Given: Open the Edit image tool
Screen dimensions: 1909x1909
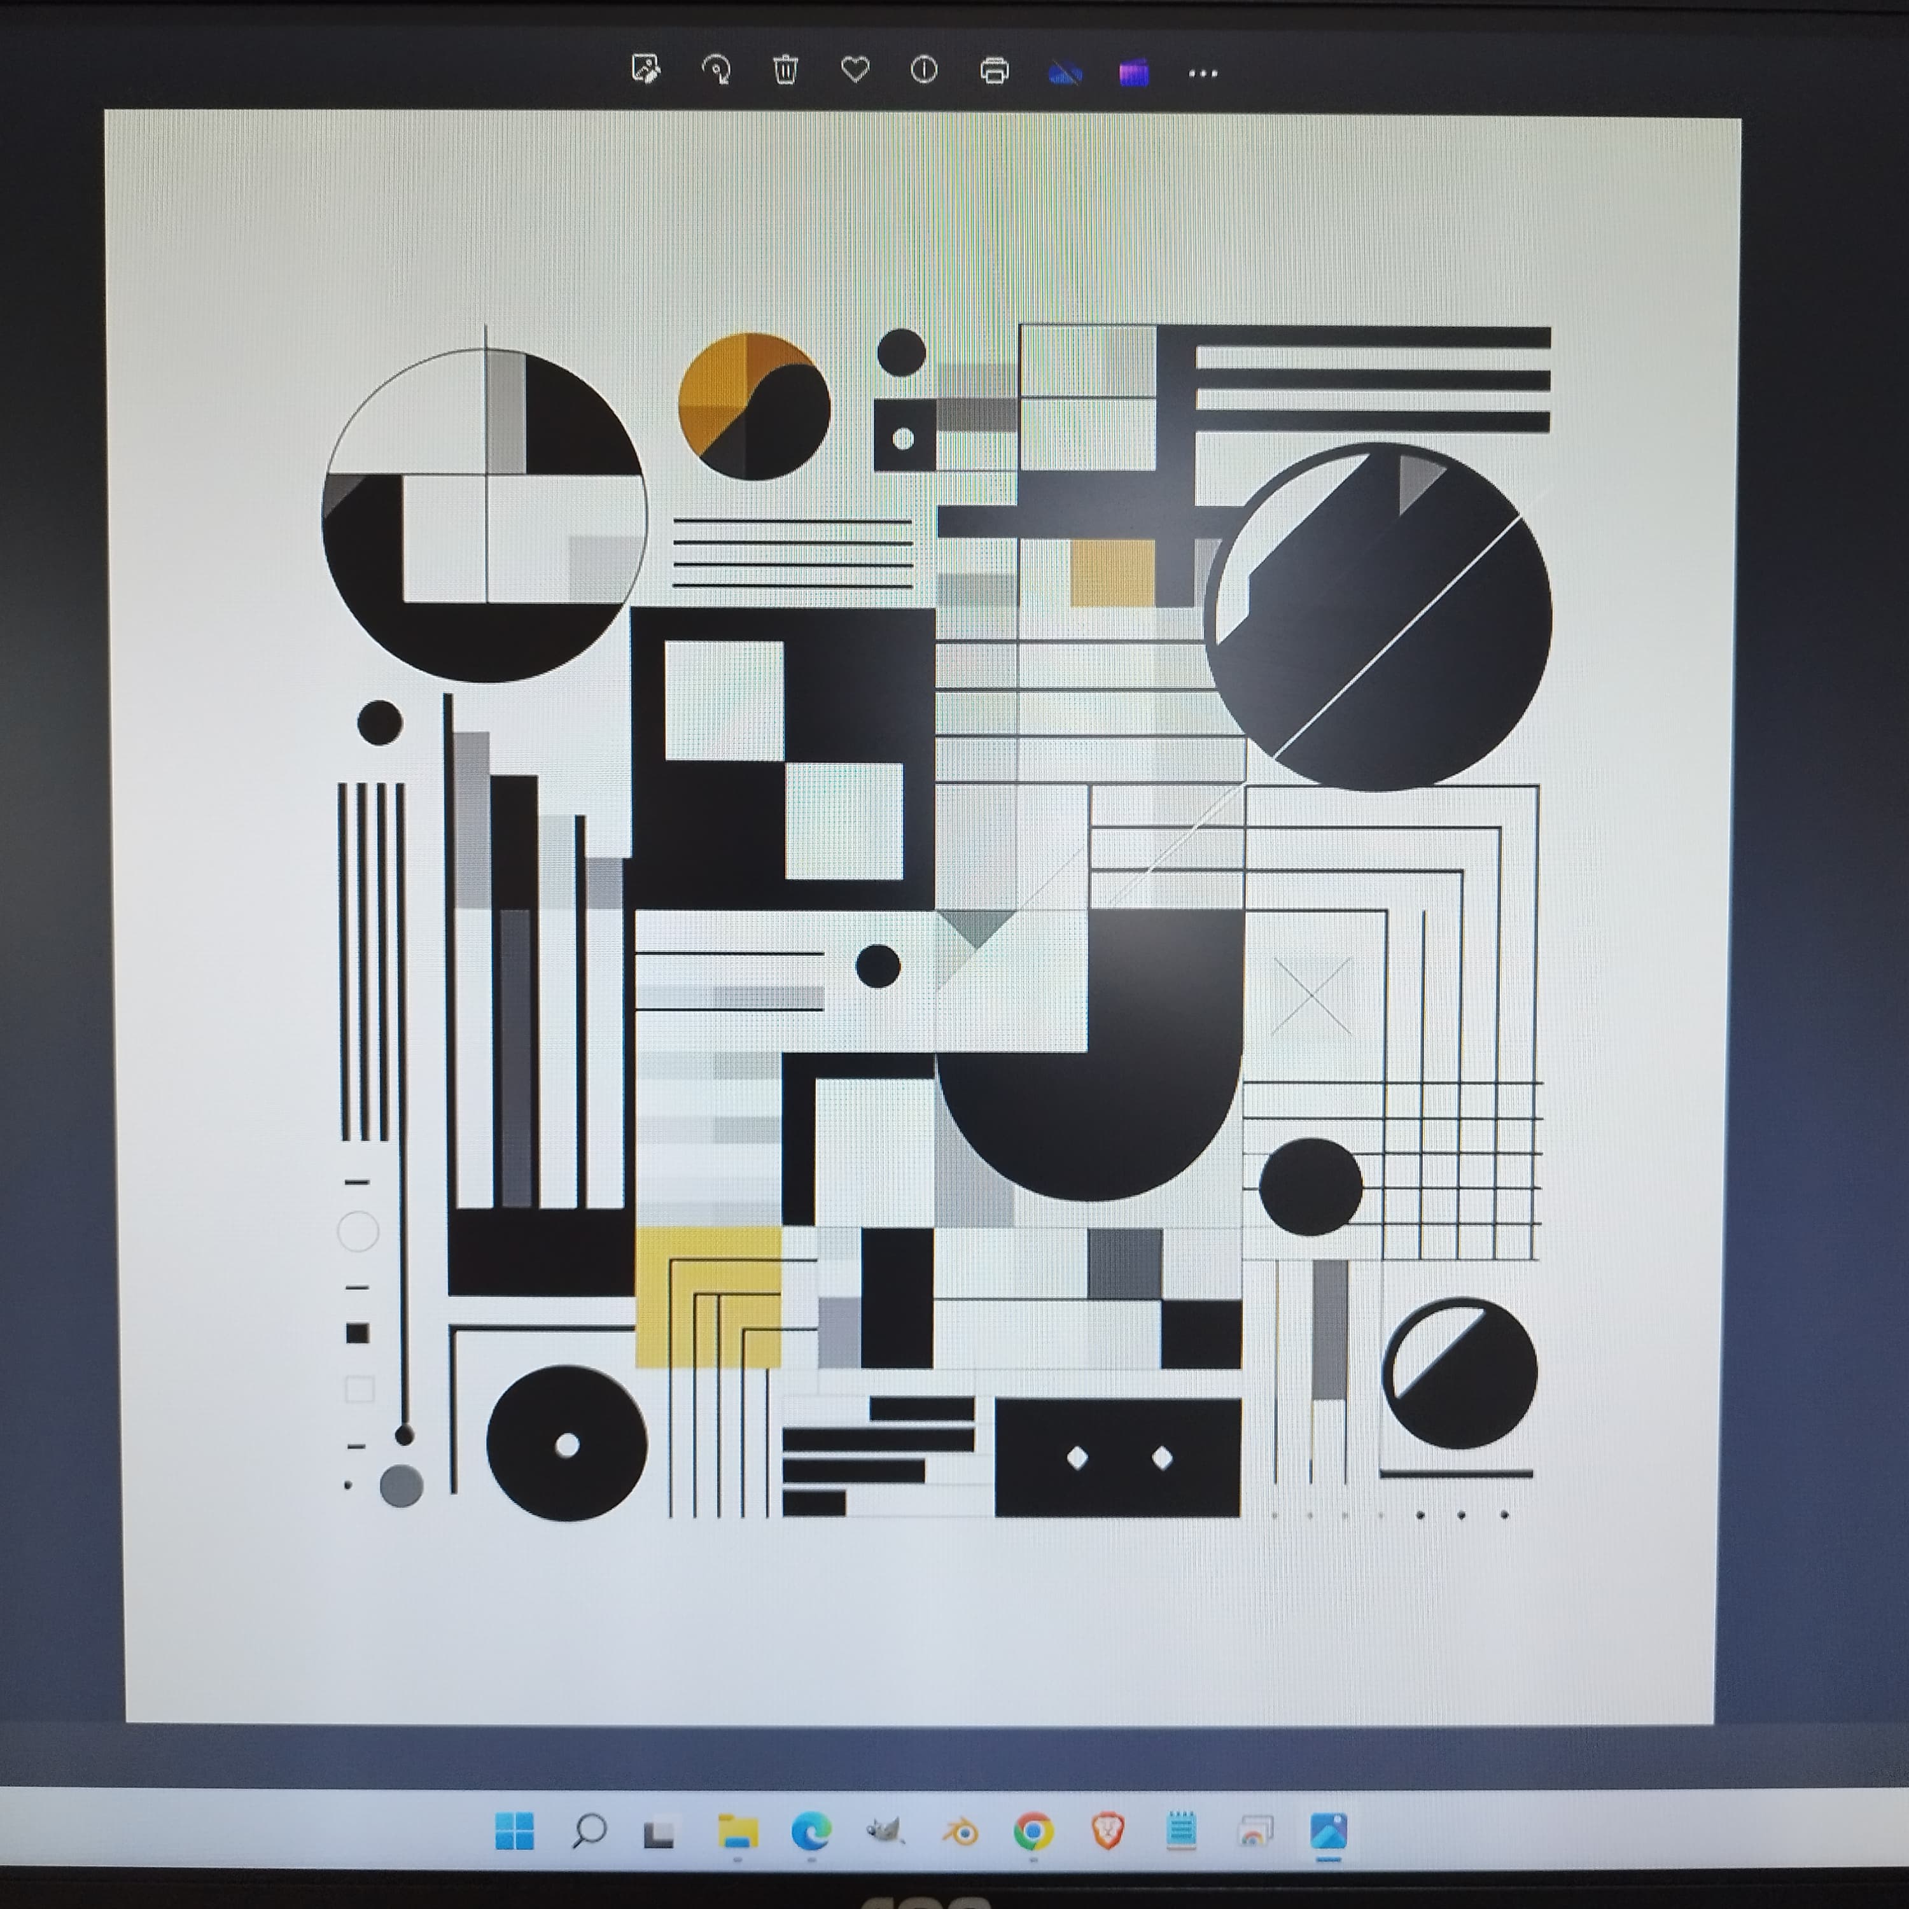Looking at the screenshot, I should (647, 70).
